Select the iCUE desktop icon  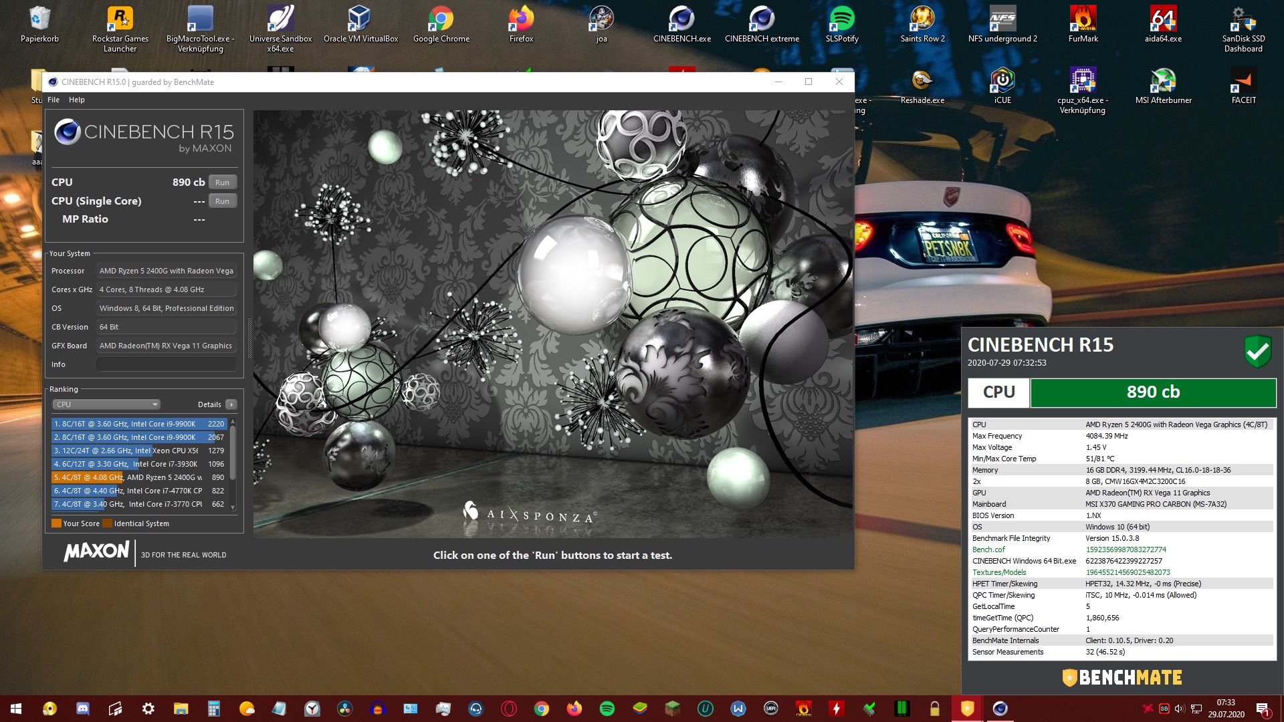tap(1002, 86)
